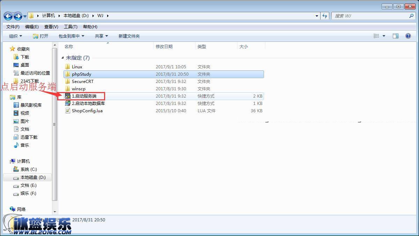This screenshot has height=236, width=419.
Task: Click the 2017/9/1 10:05 date of Linux
Action: click(171, 67)
